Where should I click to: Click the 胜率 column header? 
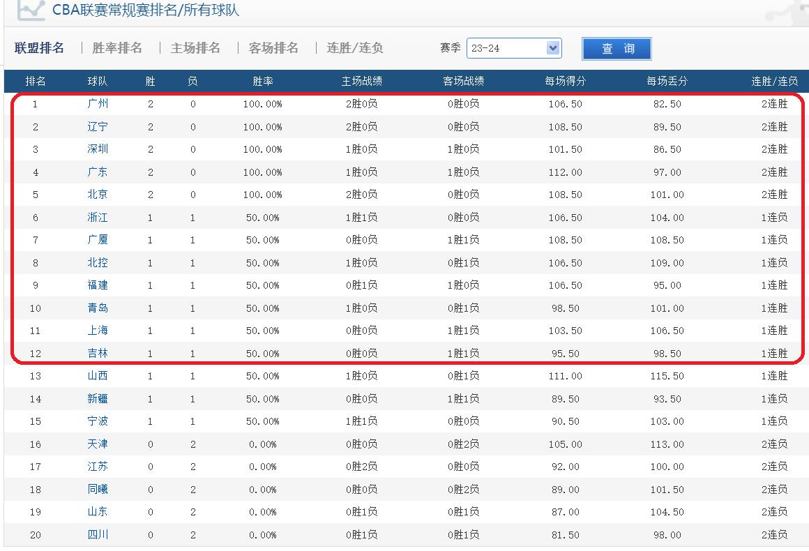pyautogui.click(x=263, y=81)
